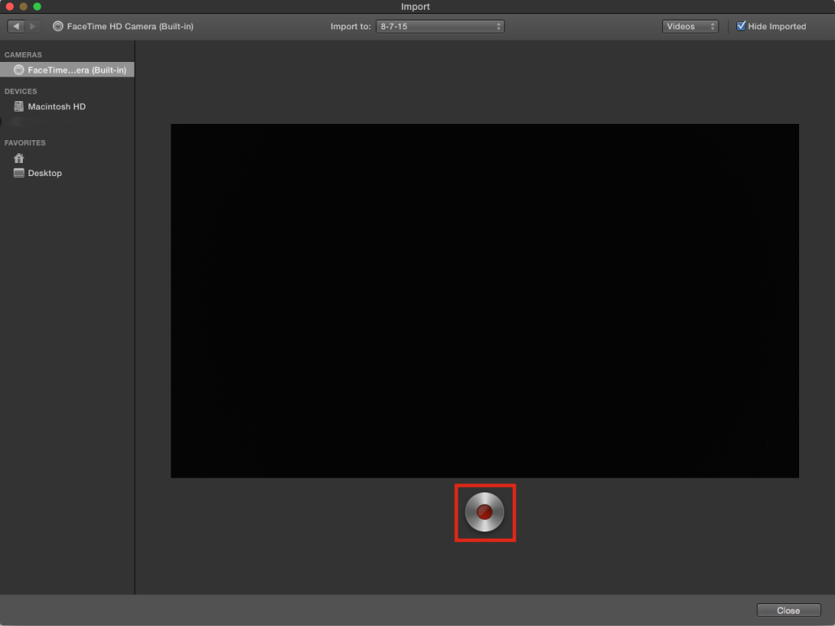Click the red window close button
The height and width of the screenshot is (626, 835).
10,7
